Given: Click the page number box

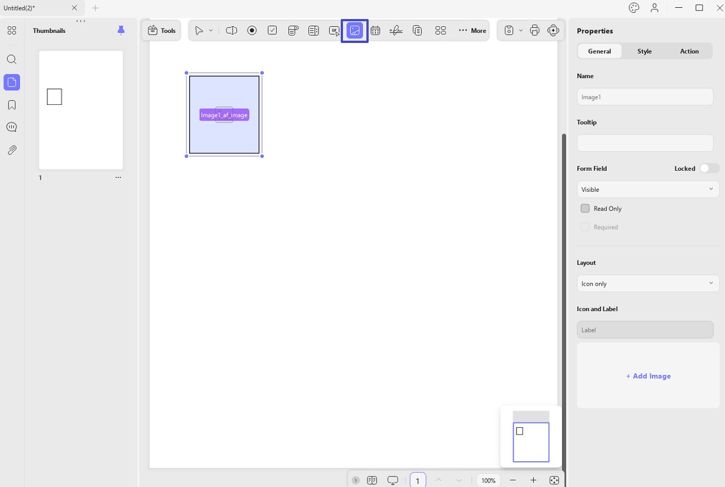Looking at the screenshot, I should (418, 480).
